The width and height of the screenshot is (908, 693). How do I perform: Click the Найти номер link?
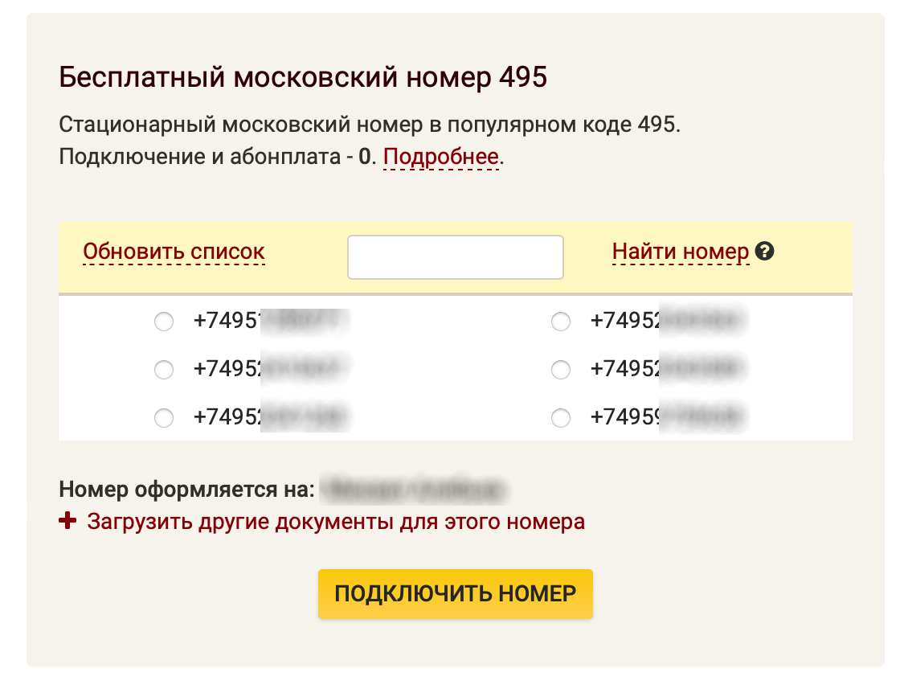(680, 252)
